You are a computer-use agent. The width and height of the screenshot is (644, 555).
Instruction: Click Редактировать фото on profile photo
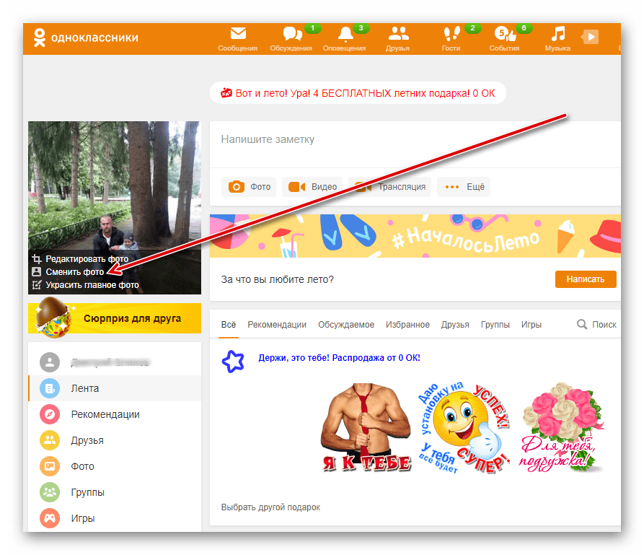click(x=81, y=259)
